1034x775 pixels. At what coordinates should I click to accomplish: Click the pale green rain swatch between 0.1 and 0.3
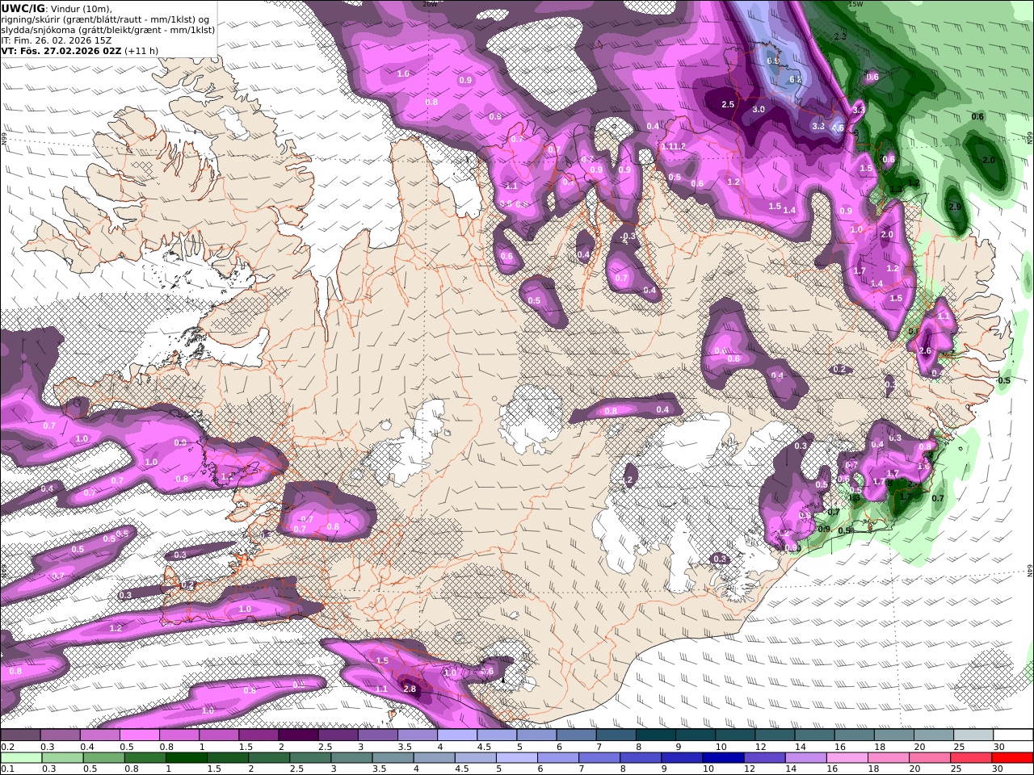pyautogui.click(x=22, y=758)
